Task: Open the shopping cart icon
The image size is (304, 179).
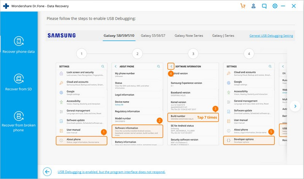Action: coord(243,6)
